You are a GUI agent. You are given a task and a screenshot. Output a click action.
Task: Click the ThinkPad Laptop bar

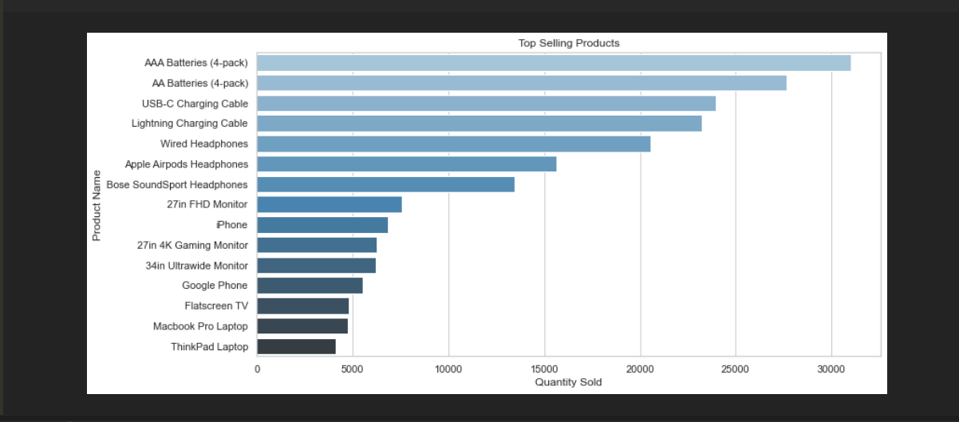point(296,346)
